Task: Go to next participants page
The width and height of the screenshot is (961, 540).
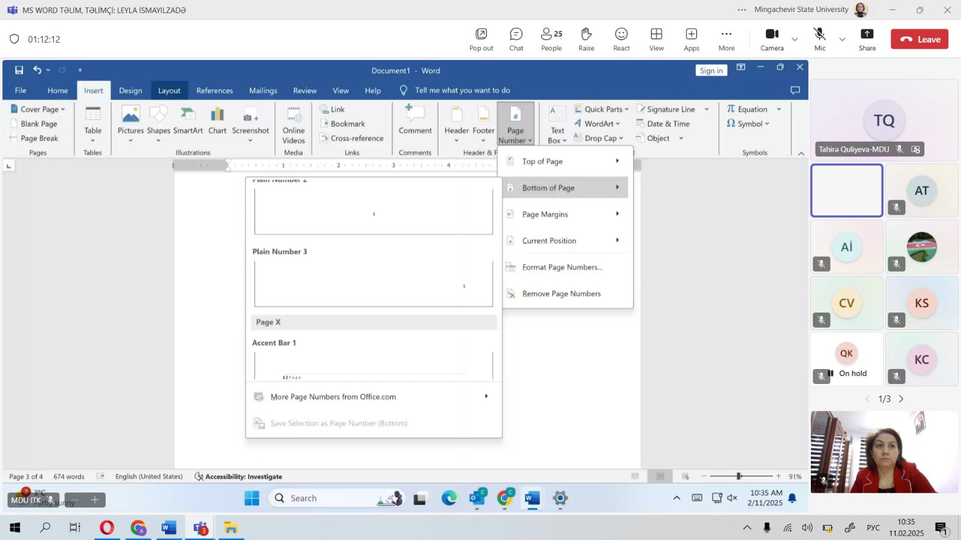Action: (901, 398)
